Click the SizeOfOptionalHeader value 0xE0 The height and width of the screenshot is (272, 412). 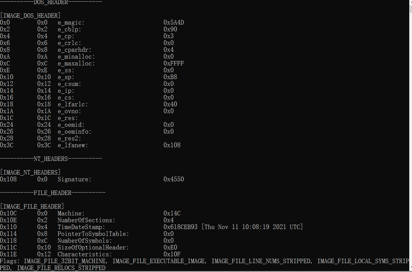(x=170, y=247)
